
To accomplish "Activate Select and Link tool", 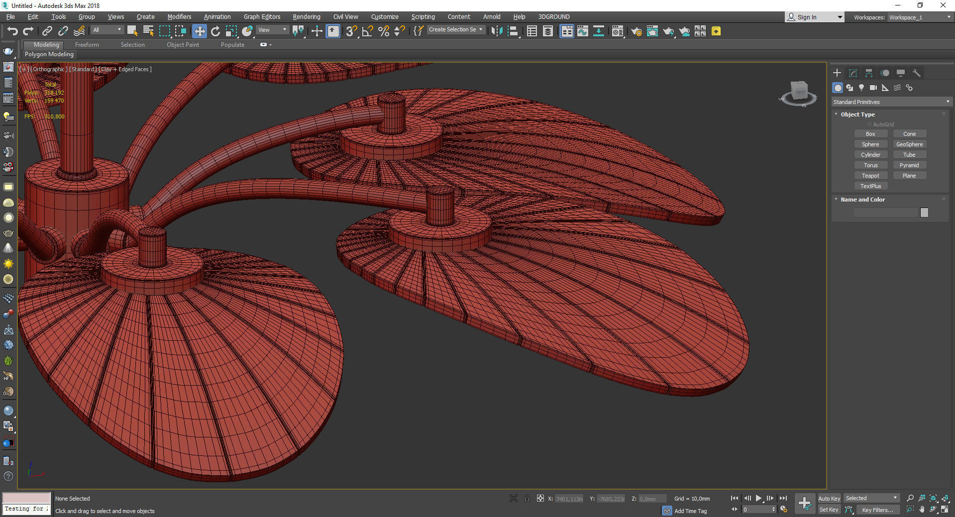I will tap(47, 31).
